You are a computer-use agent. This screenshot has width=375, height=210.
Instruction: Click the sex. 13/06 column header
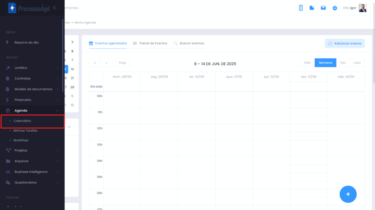[308, 77]
